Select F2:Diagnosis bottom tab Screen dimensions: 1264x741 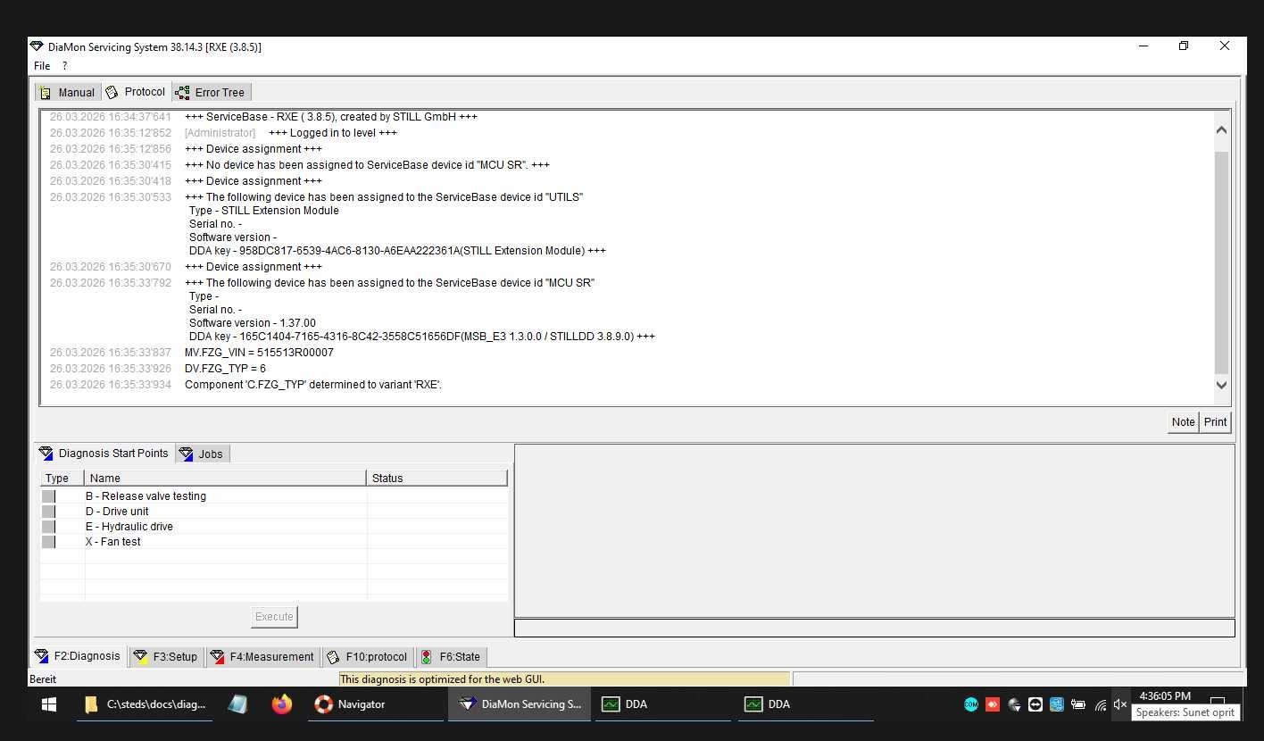(x=79, y=656)
